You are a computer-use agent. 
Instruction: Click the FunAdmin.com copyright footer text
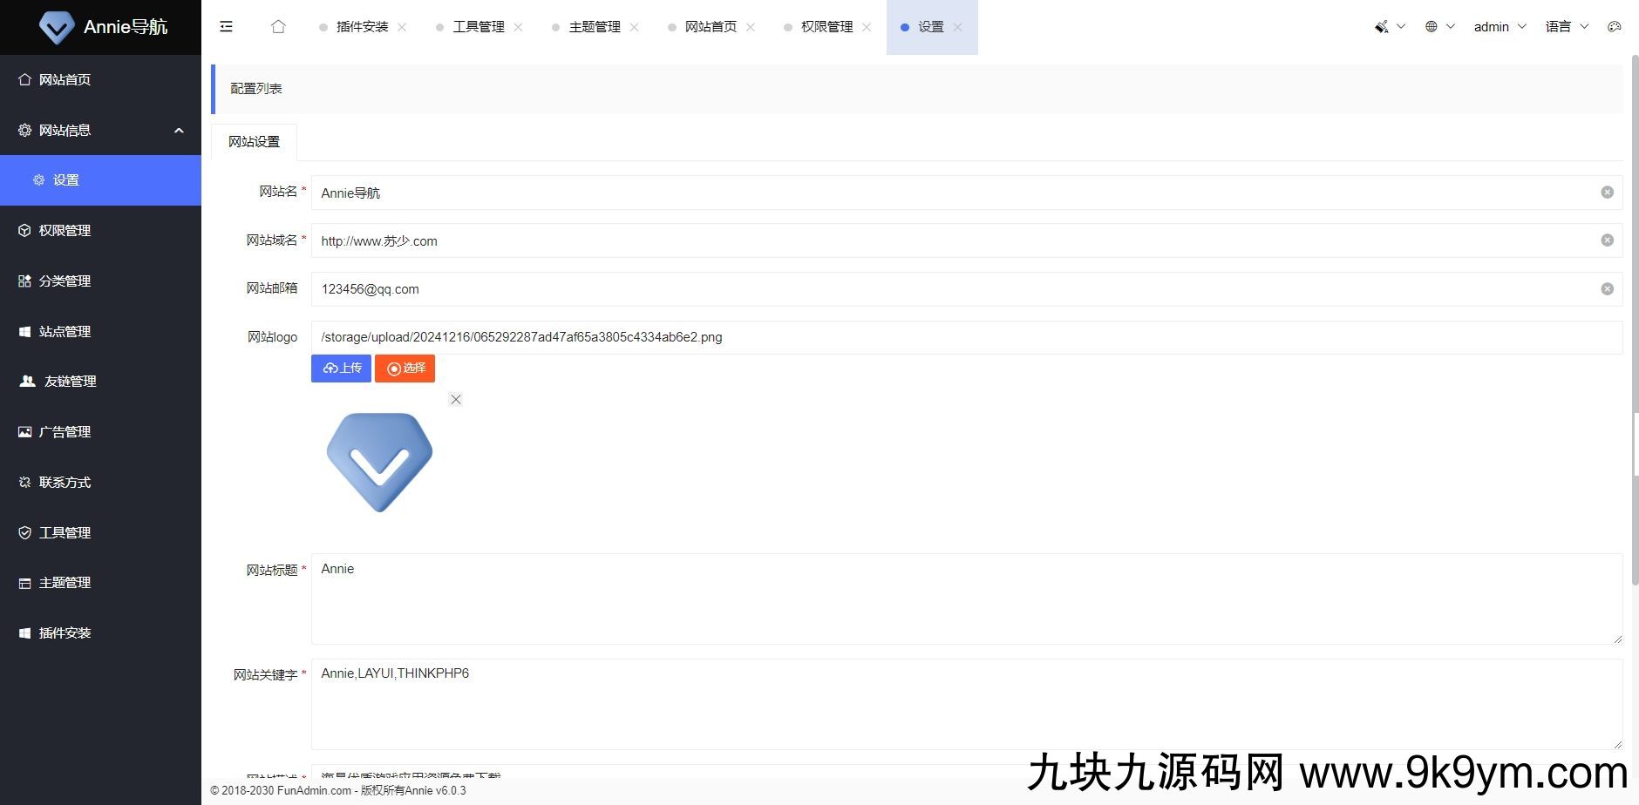(x=338, y=791)
